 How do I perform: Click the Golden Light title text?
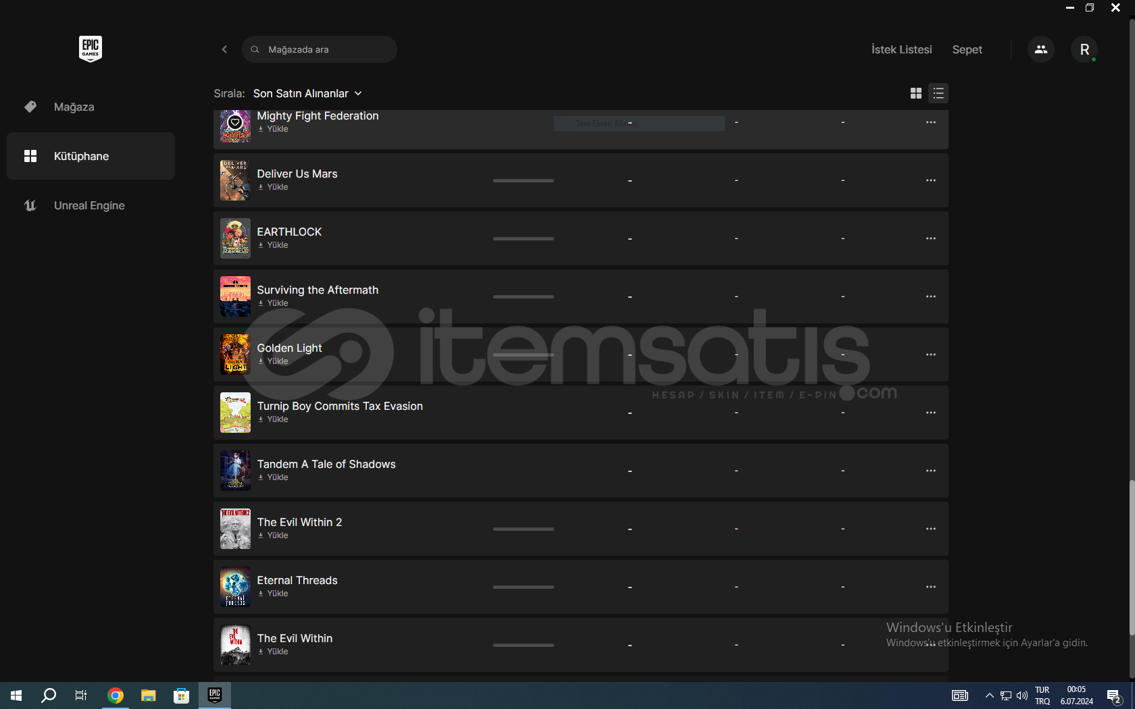[x=289, y=348]
